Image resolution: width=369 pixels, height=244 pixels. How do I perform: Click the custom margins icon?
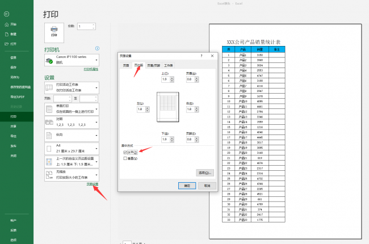(x=49, y=162)
